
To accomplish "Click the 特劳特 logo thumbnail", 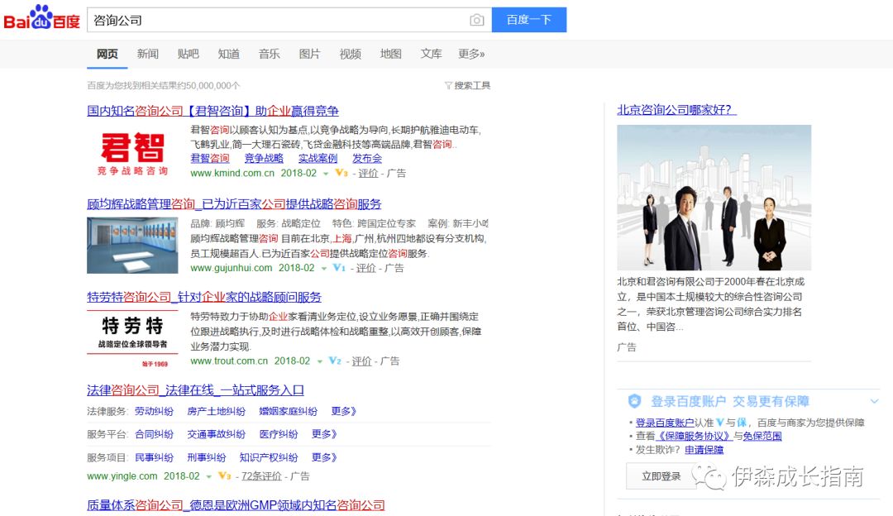I will tap(132, 339).
